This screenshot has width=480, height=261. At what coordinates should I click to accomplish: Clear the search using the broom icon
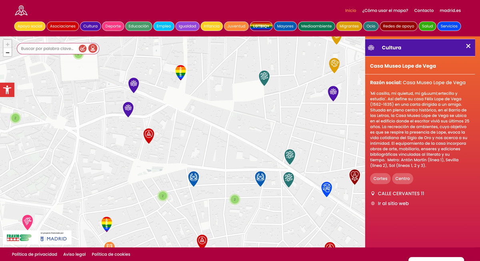tap(83, 48)
